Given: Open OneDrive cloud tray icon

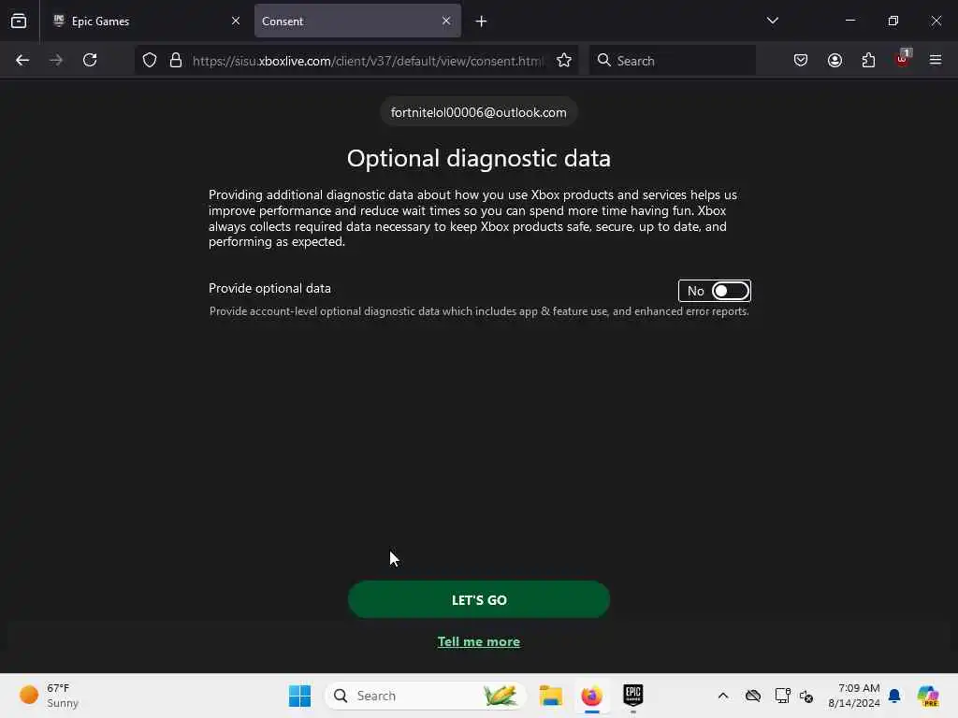Looking at the screenshot, I should click(x=753, y=696).
